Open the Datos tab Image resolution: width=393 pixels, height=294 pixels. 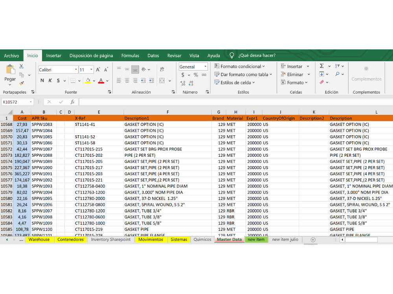[x=153, y=56]
